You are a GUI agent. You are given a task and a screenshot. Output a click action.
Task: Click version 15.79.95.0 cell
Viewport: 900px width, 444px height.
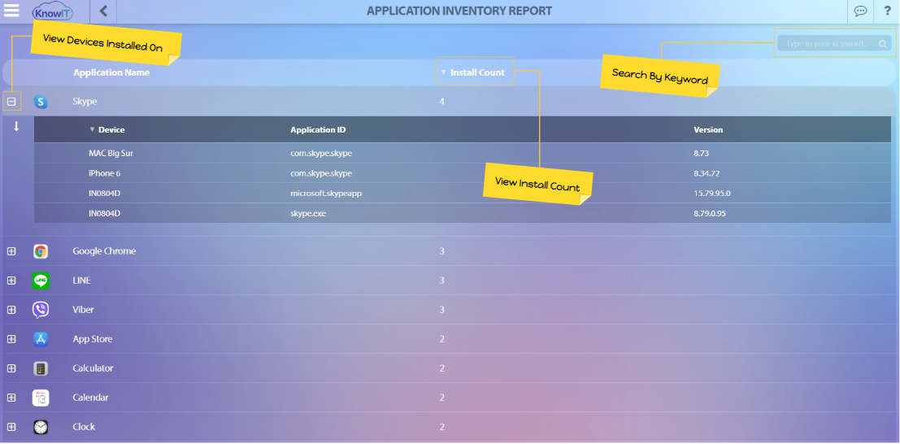pyautogui.click(x=711, y=193)
